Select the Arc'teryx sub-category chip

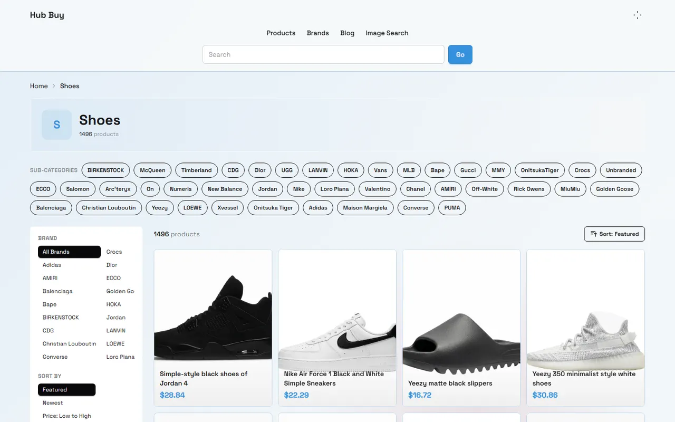118,189
